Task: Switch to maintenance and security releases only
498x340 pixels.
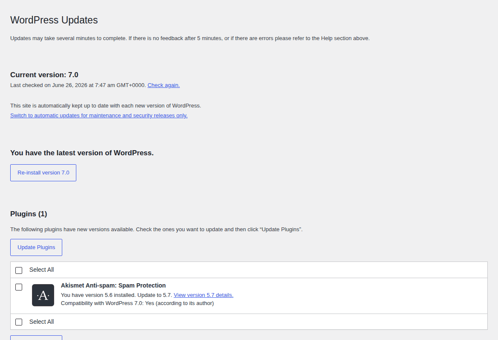Action: pos(99,115)
